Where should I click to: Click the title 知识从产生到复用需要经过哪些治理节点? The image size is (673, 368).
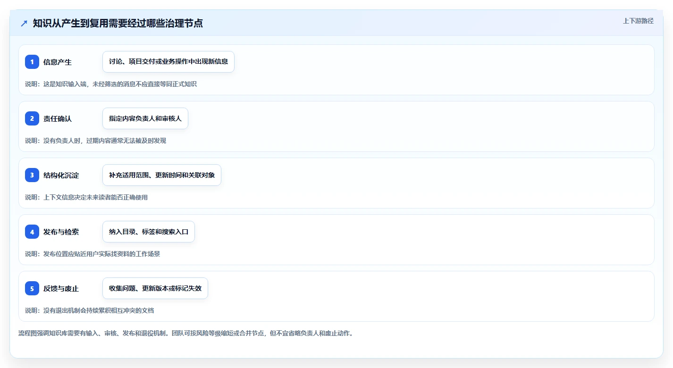118,23
